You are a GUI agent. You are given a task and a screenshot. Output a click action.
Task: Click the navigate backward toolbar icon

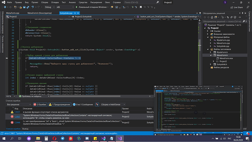click(x=5, y=7)
